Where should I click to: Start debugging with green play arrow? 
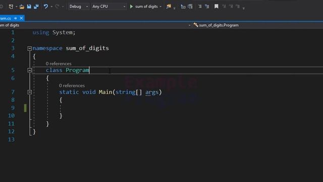(131, 7)
